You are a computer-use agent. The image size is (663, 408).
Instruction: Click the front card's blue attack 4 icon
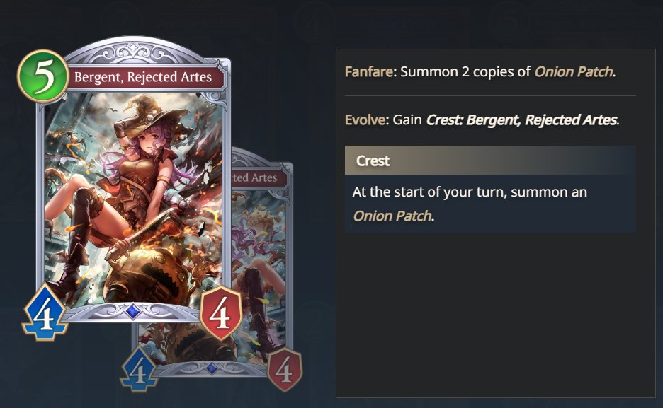tap(45, 313)
